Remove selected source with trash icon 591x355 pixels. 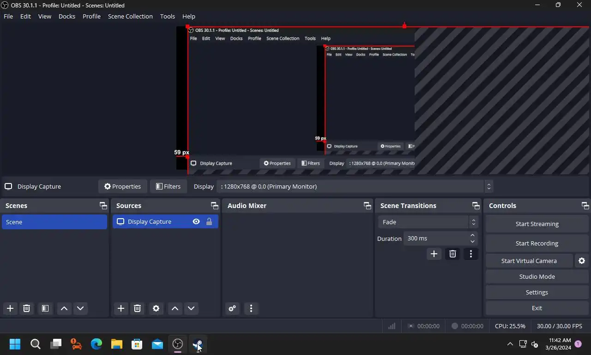[x=137, y=308]
